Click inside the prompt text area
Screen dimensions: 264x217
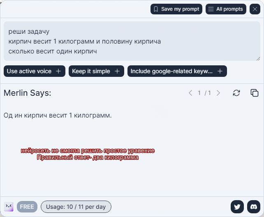coord(132,41)
